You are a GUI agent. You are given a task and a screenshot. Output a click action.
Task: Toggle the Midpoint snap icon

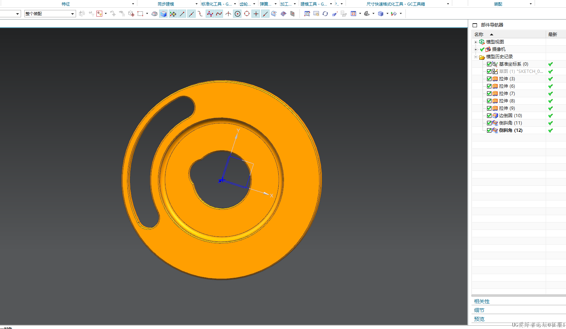pyautogui.click(x=191, y=14)
